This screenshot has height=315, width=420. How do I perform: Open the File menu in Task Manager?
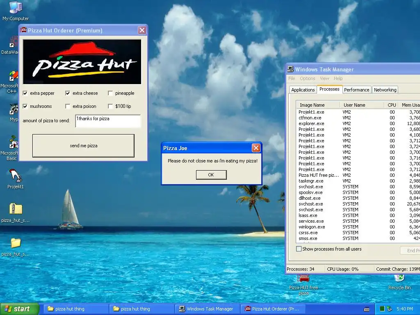pos(292,78)
